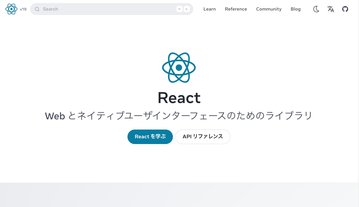Open the language translation icon
This screenshot has height=207, width=359.
pyautogui.click(x=331, y=9)
